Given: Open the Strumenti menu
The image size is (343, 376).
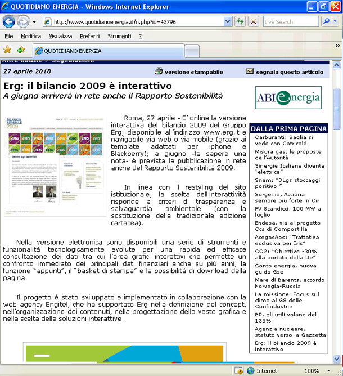Looking at the screenshot, I should (x=119, y=36).
